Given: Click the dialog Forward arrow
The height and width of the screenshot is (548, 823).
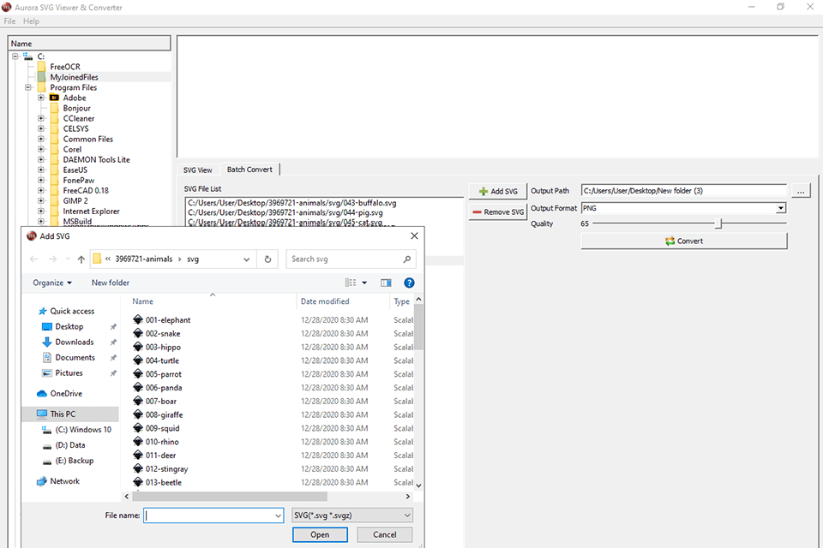Looking at the screenshot, I should point(52,259).
